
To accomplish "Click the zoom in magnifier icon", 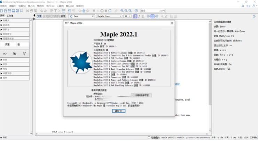I will click(x=122, y=11).
